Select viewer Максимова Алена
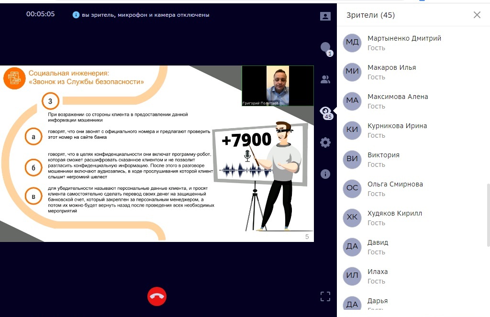Viewport: 490px width, 317px height. pyautogui.click(x=397, y=97)
